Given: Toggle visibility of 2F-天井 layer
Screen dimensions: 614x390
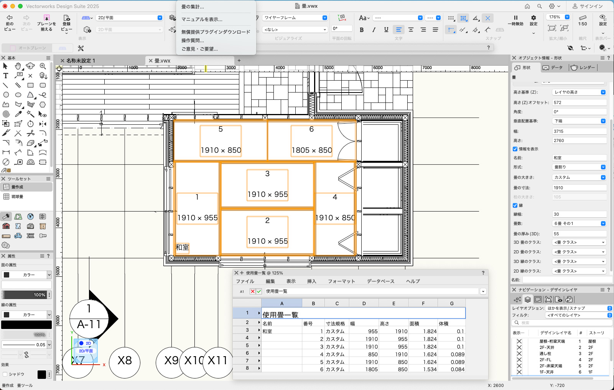Looking at the screenshot, I should click(519, 347).
